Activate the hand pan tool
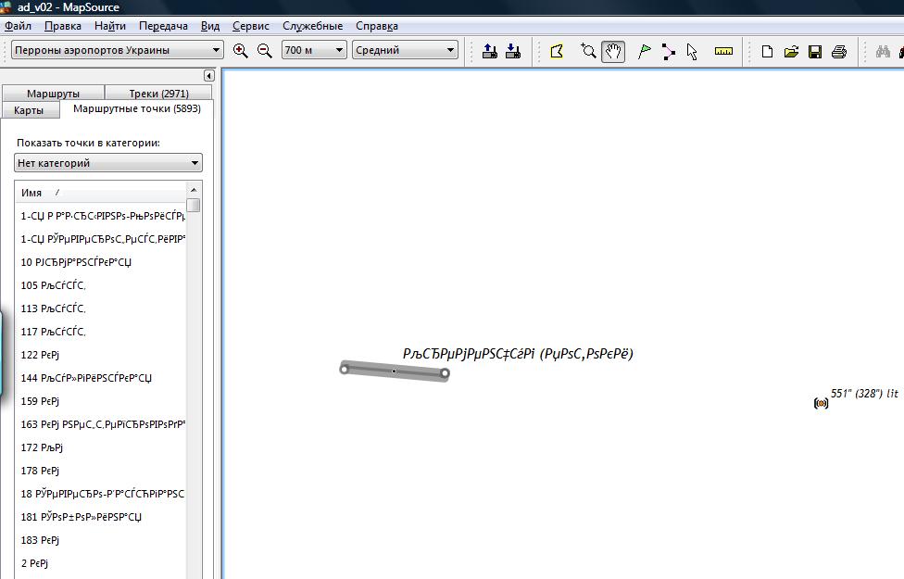The width and height of the screenshot is (904, 579). click(613, 51)
